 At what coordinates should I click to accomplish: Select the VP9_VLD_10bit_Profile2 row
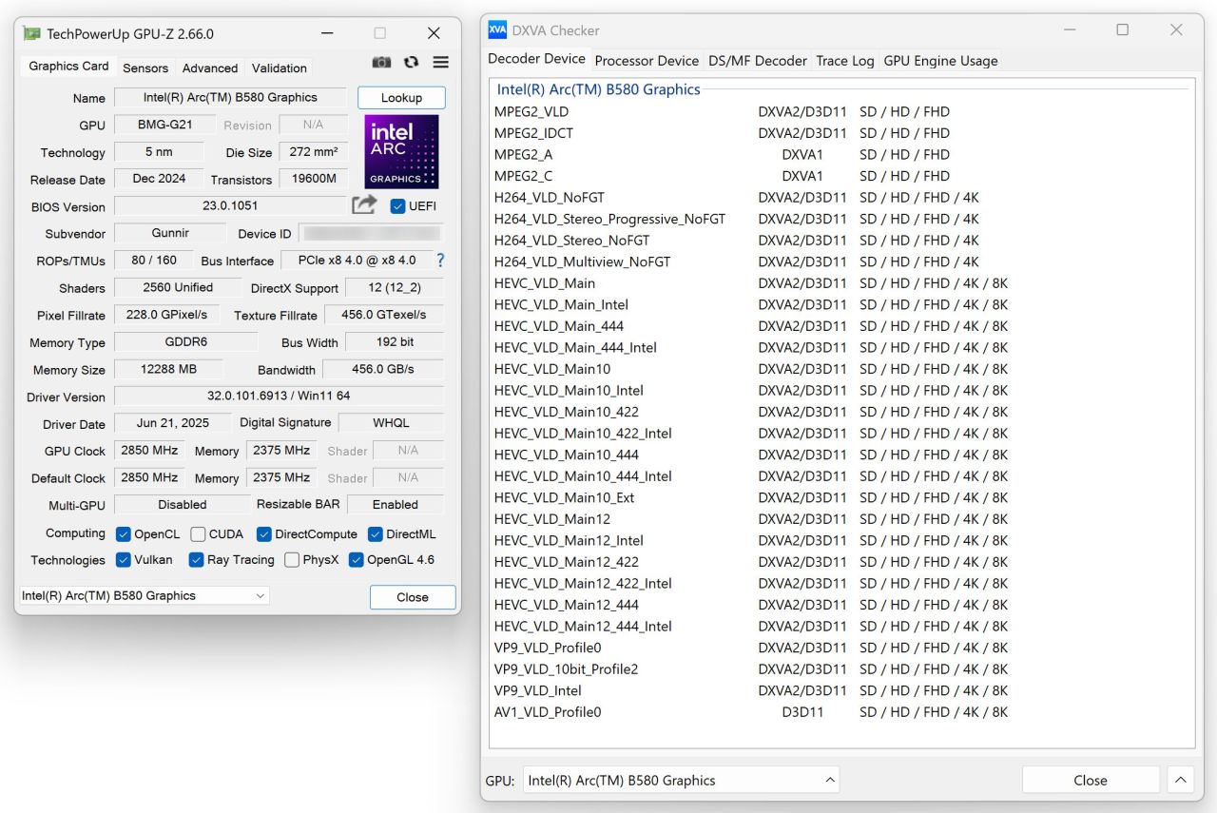(x=841, y=669)
